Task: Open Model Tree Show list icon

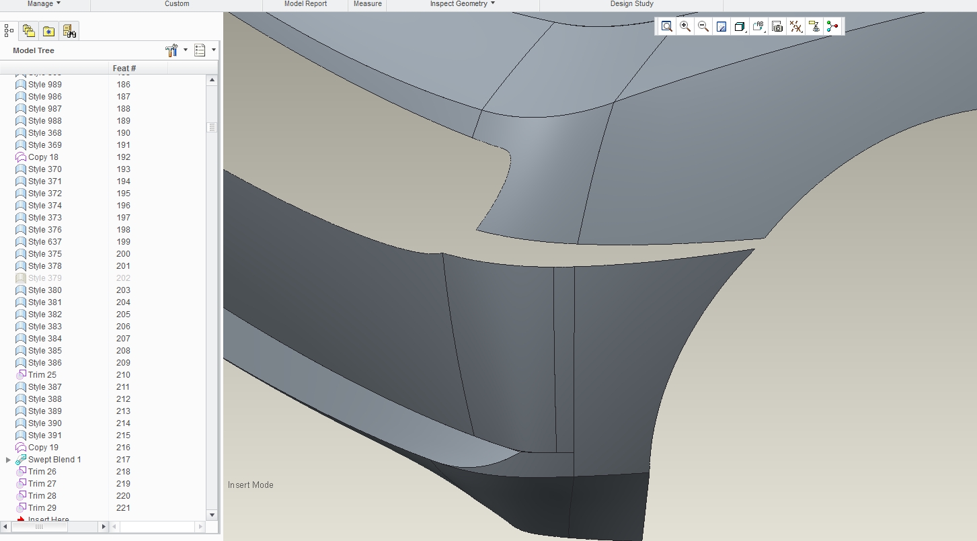Action: (200, 50)
